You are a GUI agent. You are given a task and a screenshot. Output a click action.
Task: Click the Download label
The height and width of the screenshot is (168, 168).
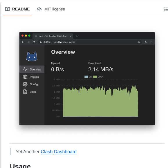point(94,63)
